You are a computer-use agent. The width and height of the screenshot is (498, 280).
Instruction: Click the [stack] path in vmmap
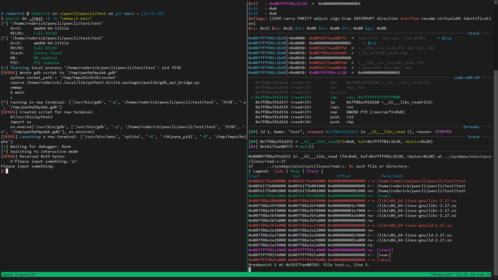click(385, 250)
